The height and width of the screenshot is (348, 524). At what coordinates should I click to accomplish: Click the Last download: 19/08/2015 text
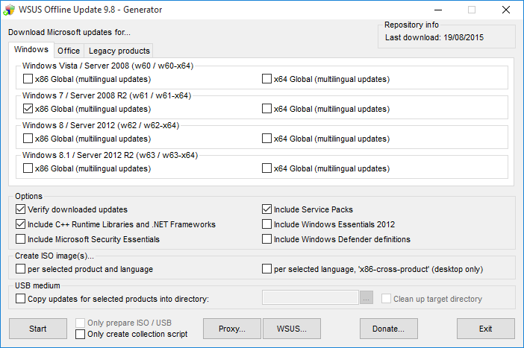pyautogui.click(x=434, y=37)
